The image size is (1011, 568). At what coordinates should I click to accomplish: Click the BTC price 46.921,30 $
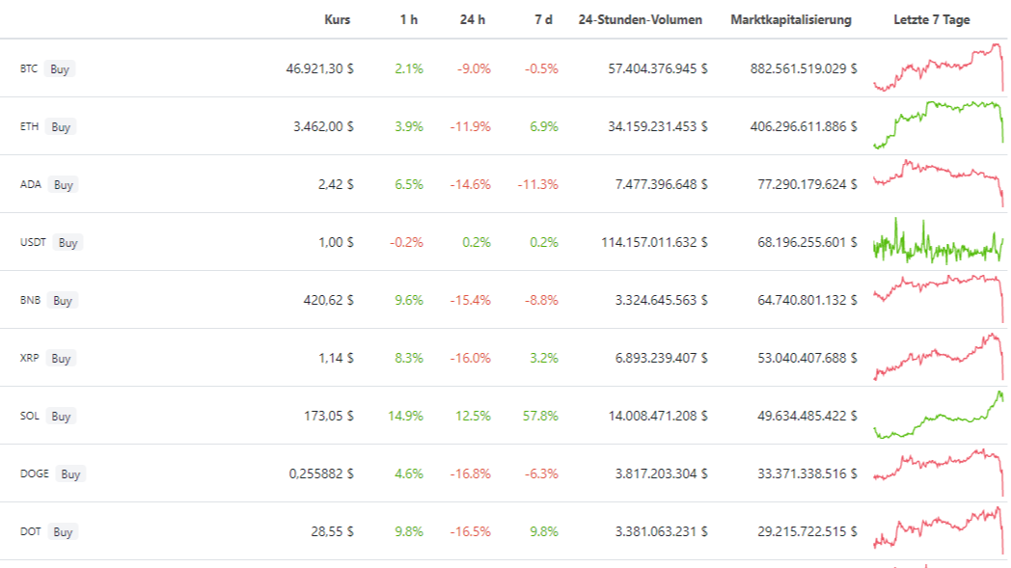coord(320,68)
